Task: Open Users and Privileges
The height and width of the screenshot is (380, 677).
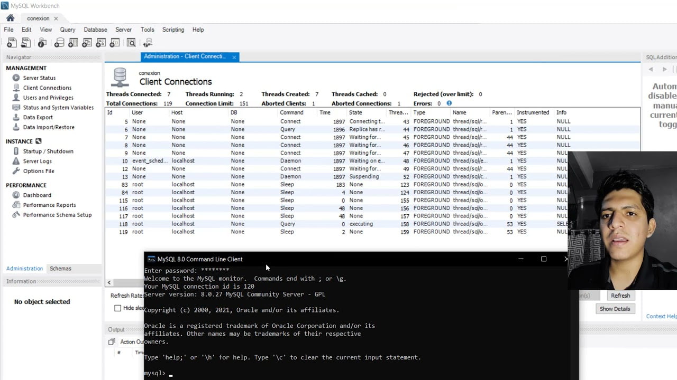Action: click(48, 98)
